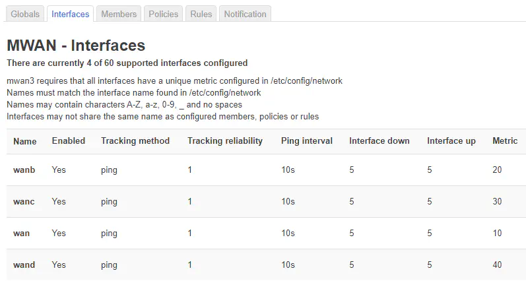Click the wan interface name
This screenshot has width=526, height=281.
tap(22, 233)
